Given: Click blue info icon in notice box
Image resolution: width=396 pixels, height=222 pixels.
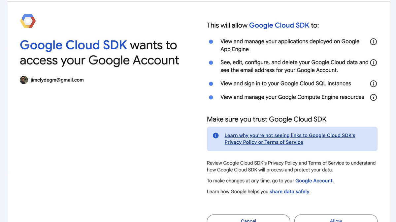Looking at the screenshot, I should pyautogui.click(x=215, y=135).
